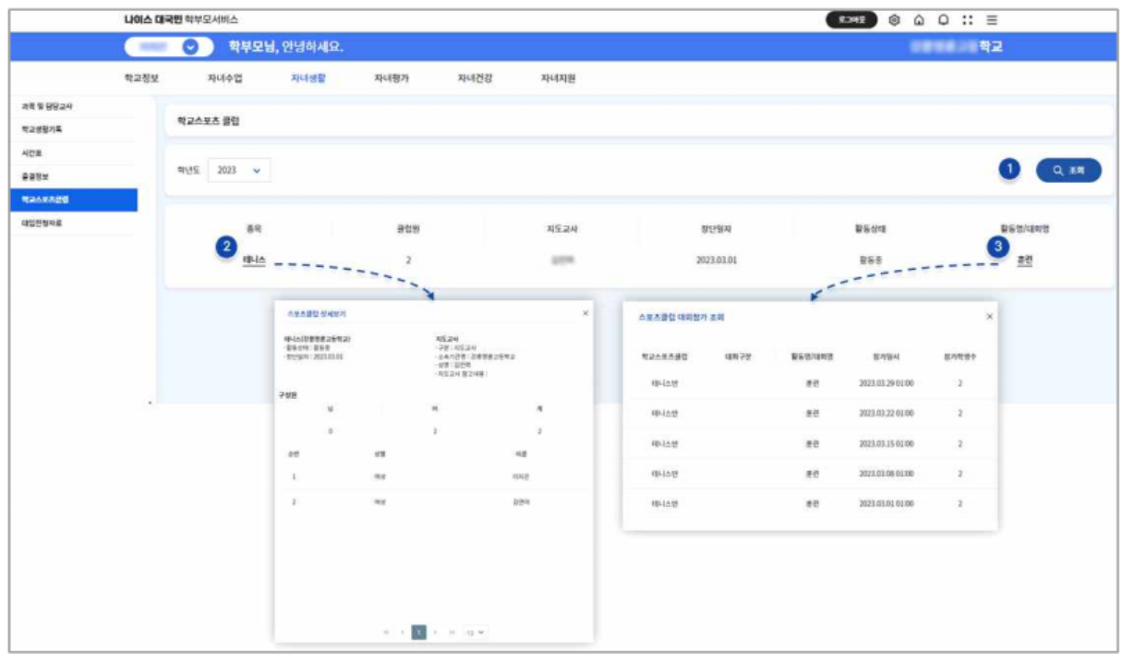Viewport: 1135px width, 665px height.
Task: Open the four-dot apps grid icon
Action: coord(967,19)
